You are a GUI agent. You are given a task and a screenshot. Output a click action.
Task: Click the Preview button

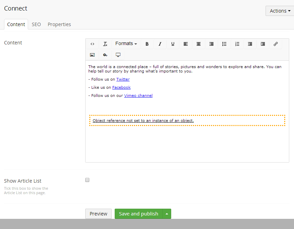click(x=98, y=214)
